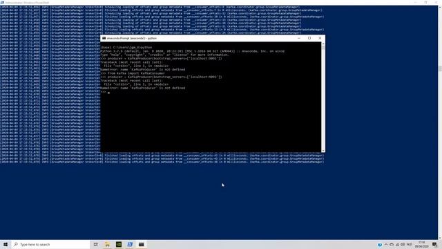The image size is (442, 249).
Task: Click the Anaconda Prompt scrollbar up arrow
Action: point(323,44)
